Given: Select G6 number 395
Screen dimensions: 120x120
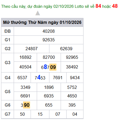Looking at the screenshot, I should (x=72, y=105).
